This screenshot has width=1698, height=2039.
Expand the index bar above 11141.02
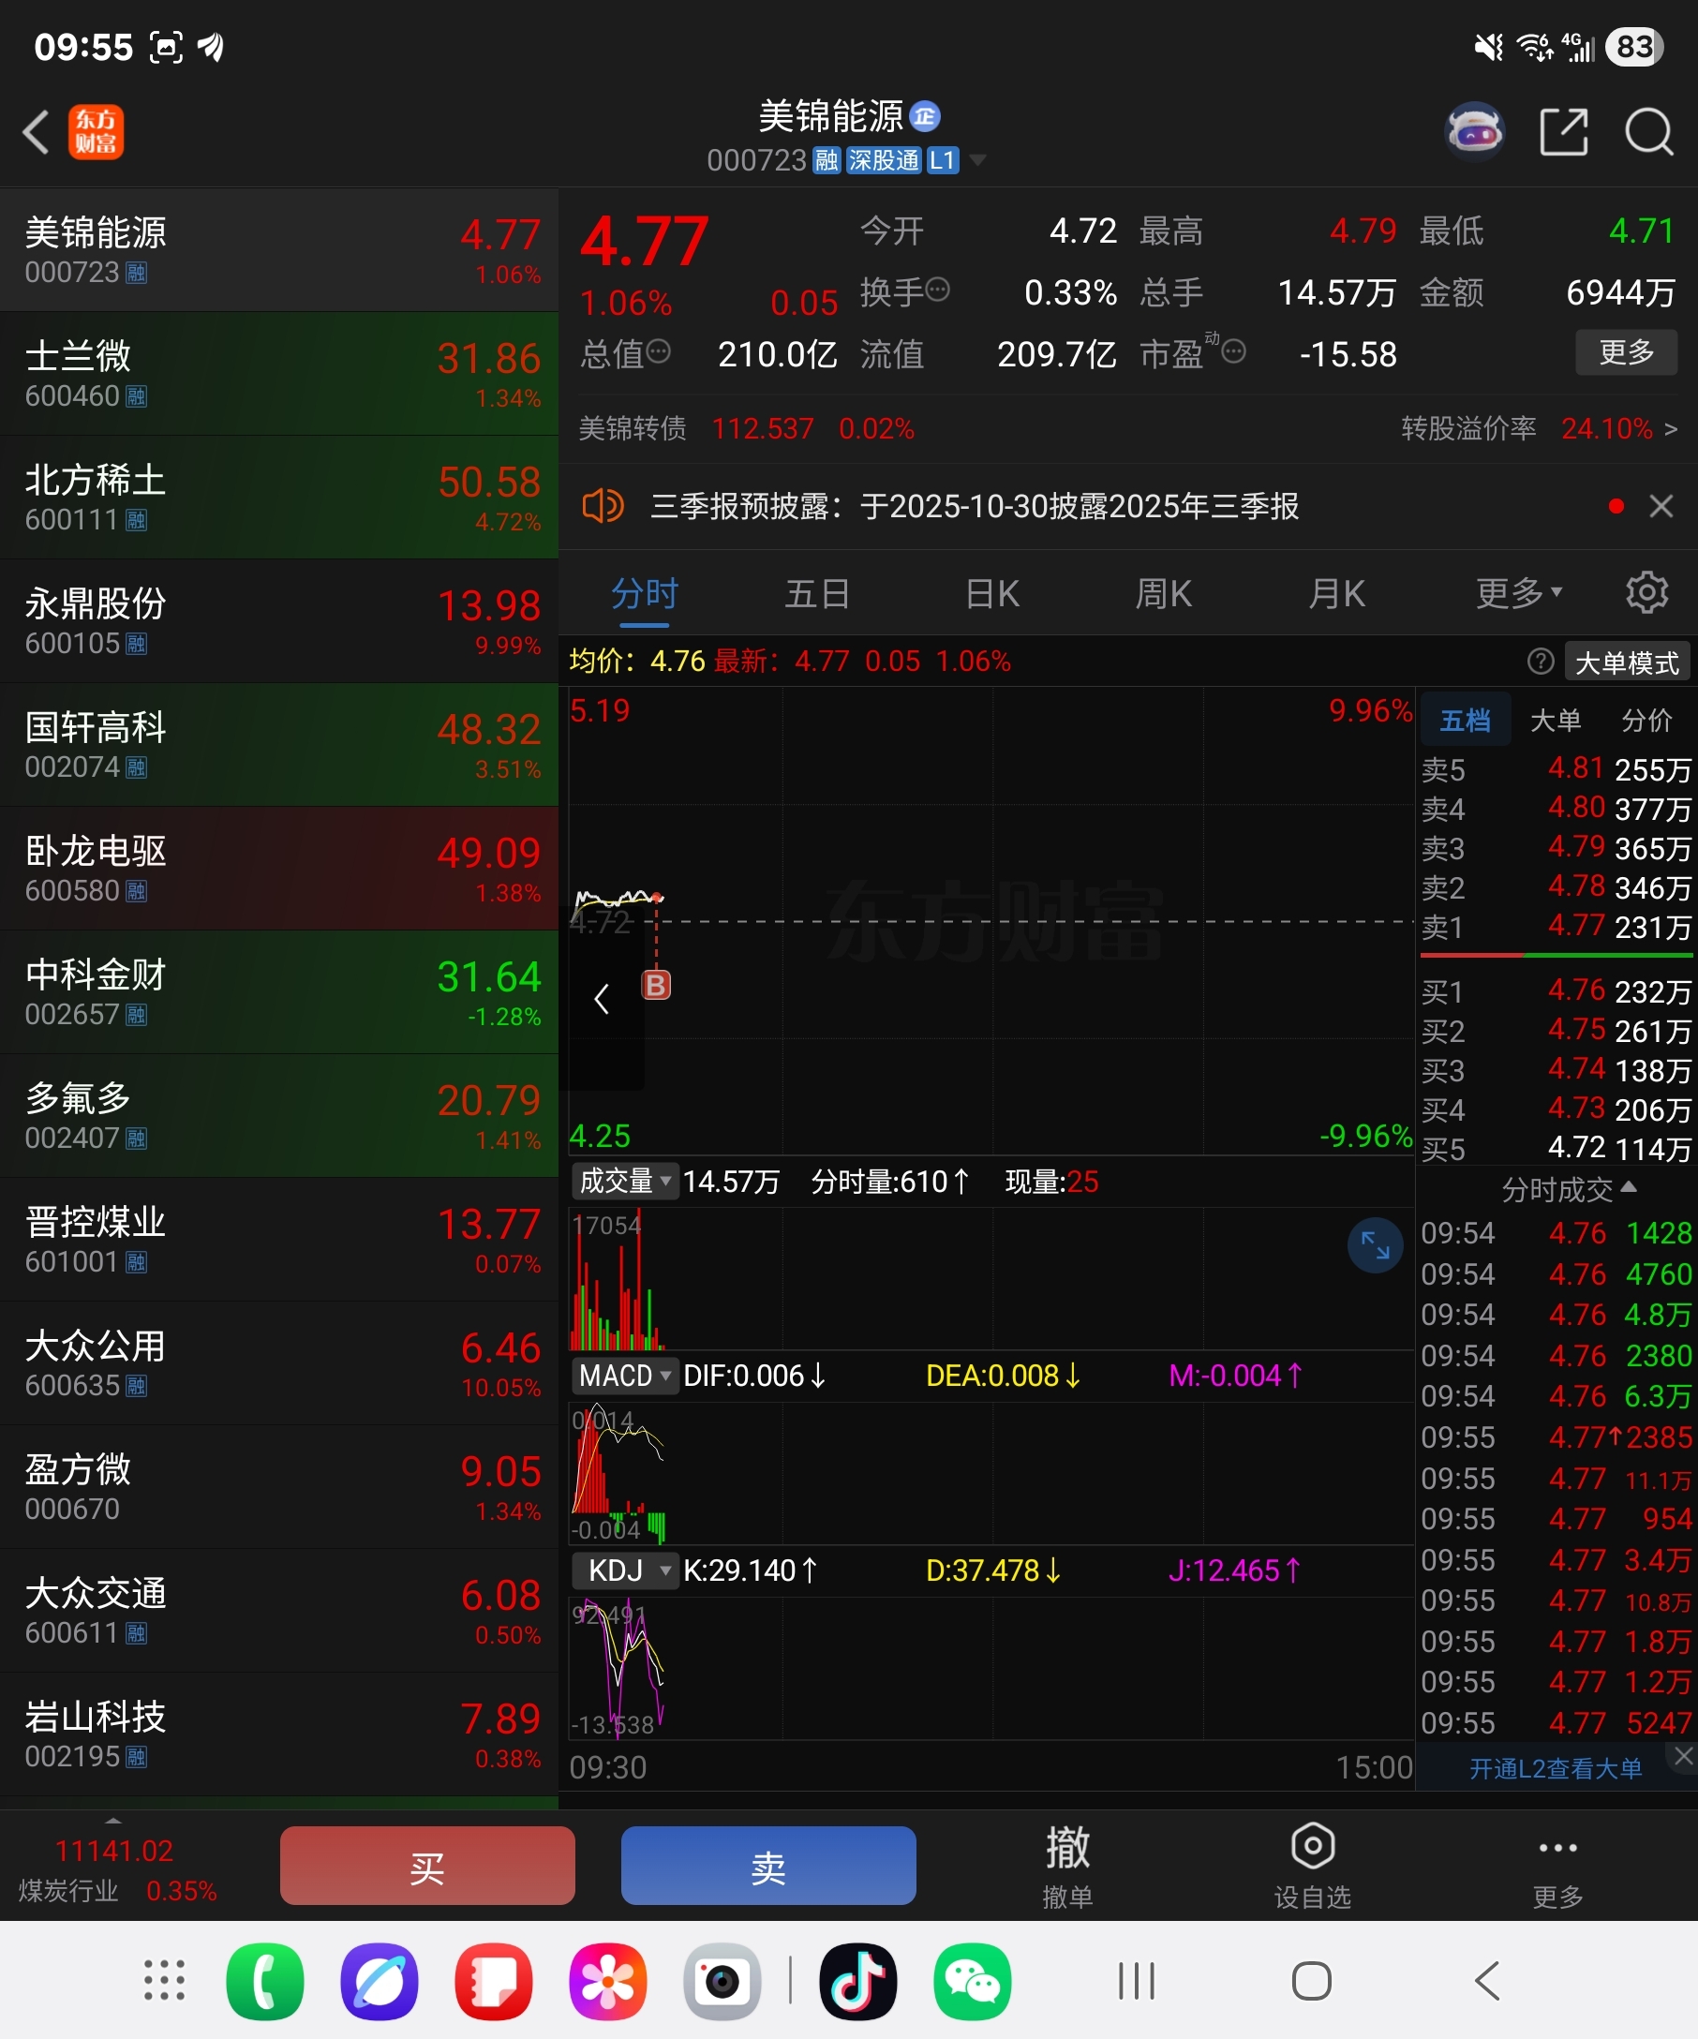(x=113, y=1820)
